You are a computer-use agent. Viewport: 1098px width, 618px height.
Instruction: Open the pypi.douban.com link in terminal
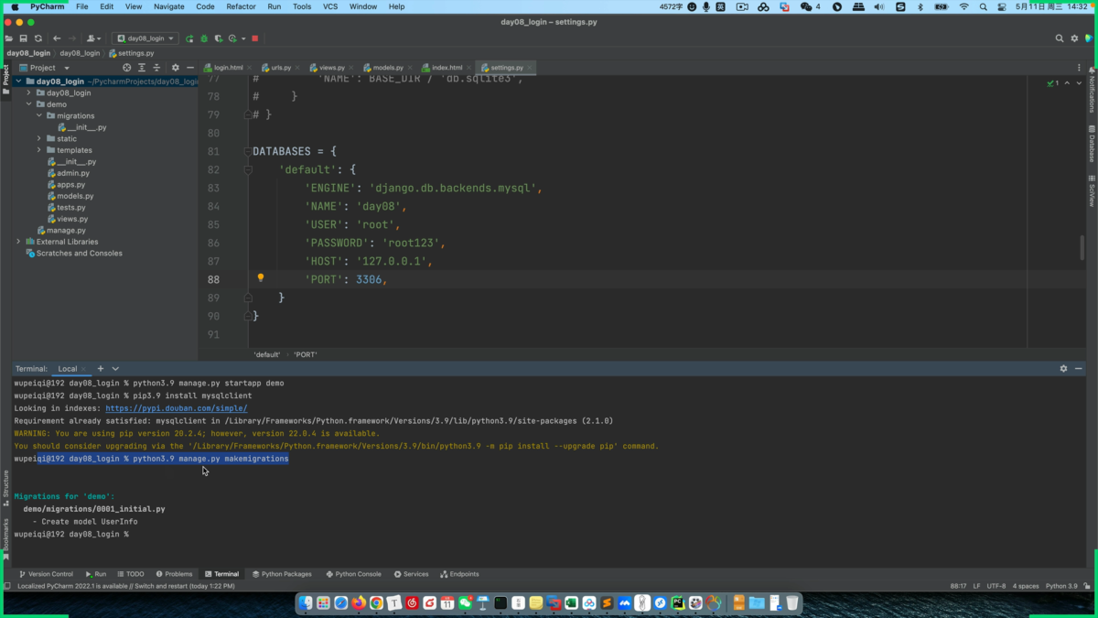tap(176, 408)
